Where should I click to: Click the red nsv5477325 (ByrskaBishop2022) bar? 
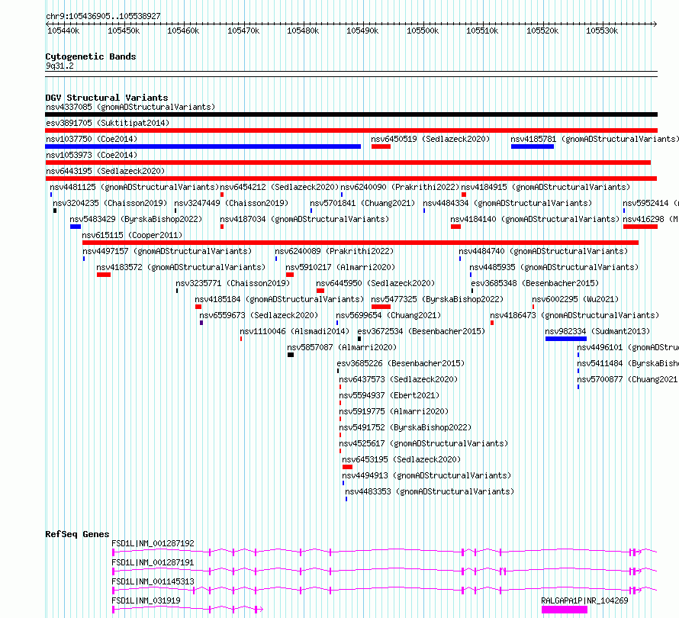pos(381,307)
